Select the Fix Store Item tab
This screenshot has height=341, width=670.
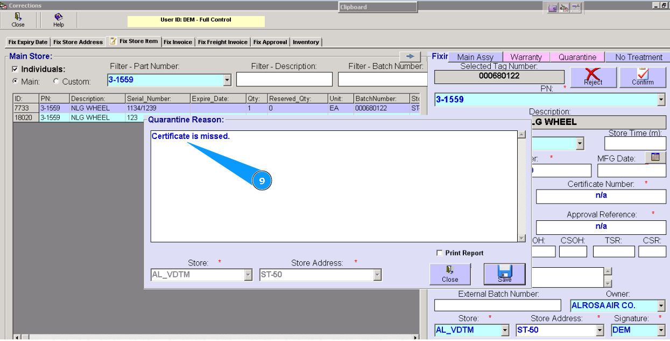pos(134,41)
